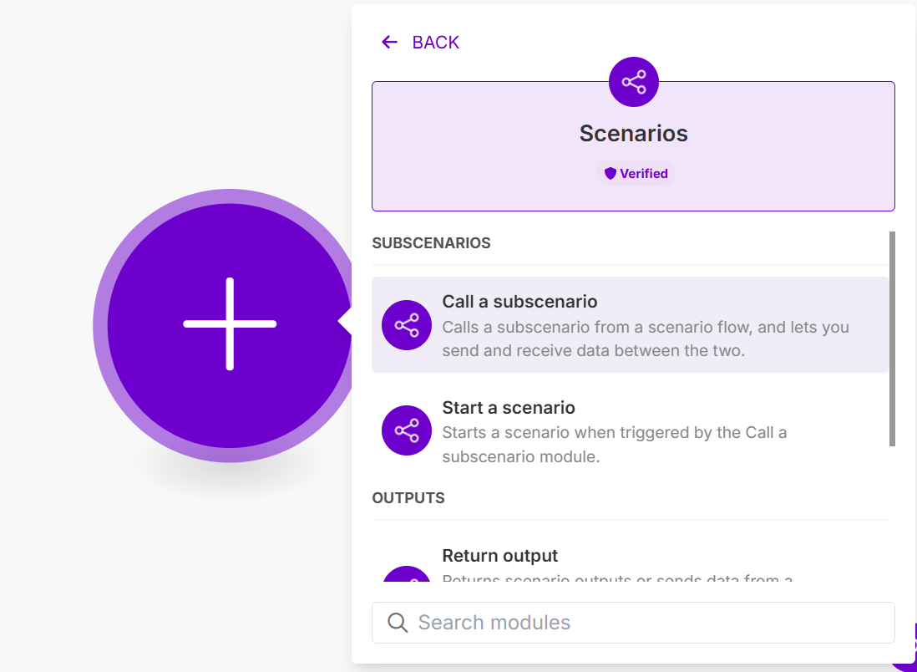Click the Start a scenario description text

click(x=614, y=445)
